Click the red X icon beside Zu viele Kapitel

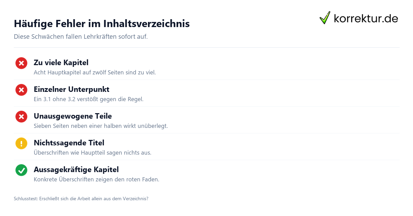point(21,63)
